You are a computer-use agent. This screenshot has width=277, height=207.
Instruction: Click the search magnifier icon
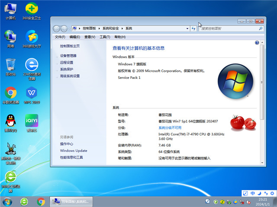[x=261, y=28]
